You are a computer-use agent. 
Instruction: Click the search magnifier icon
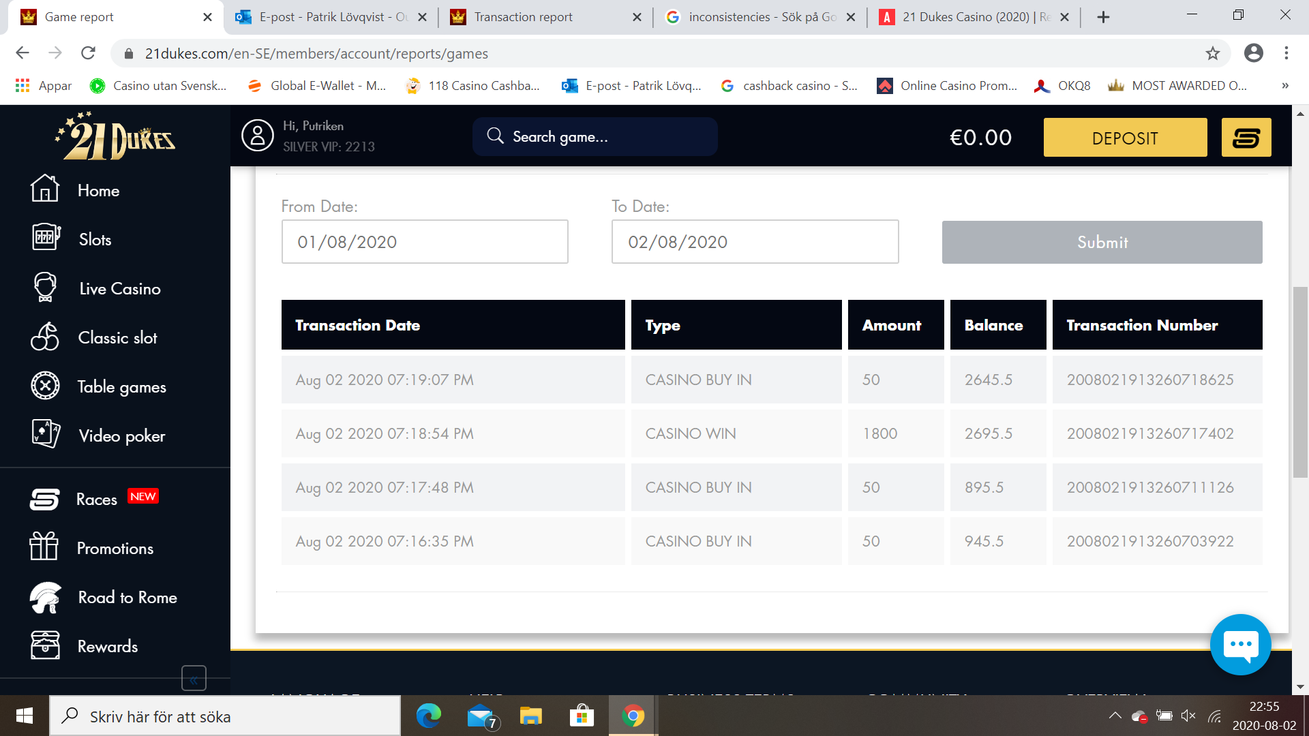[x=496, y=136]
